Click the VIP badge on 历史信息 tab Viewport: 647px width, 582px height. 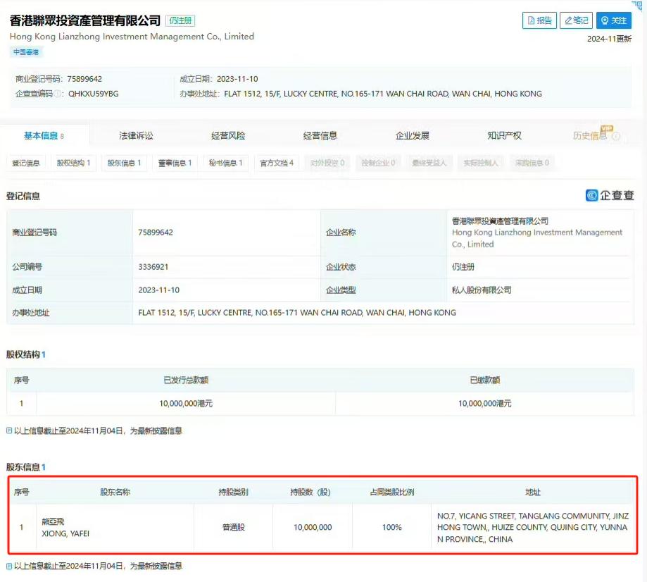[x=606, y=128]
